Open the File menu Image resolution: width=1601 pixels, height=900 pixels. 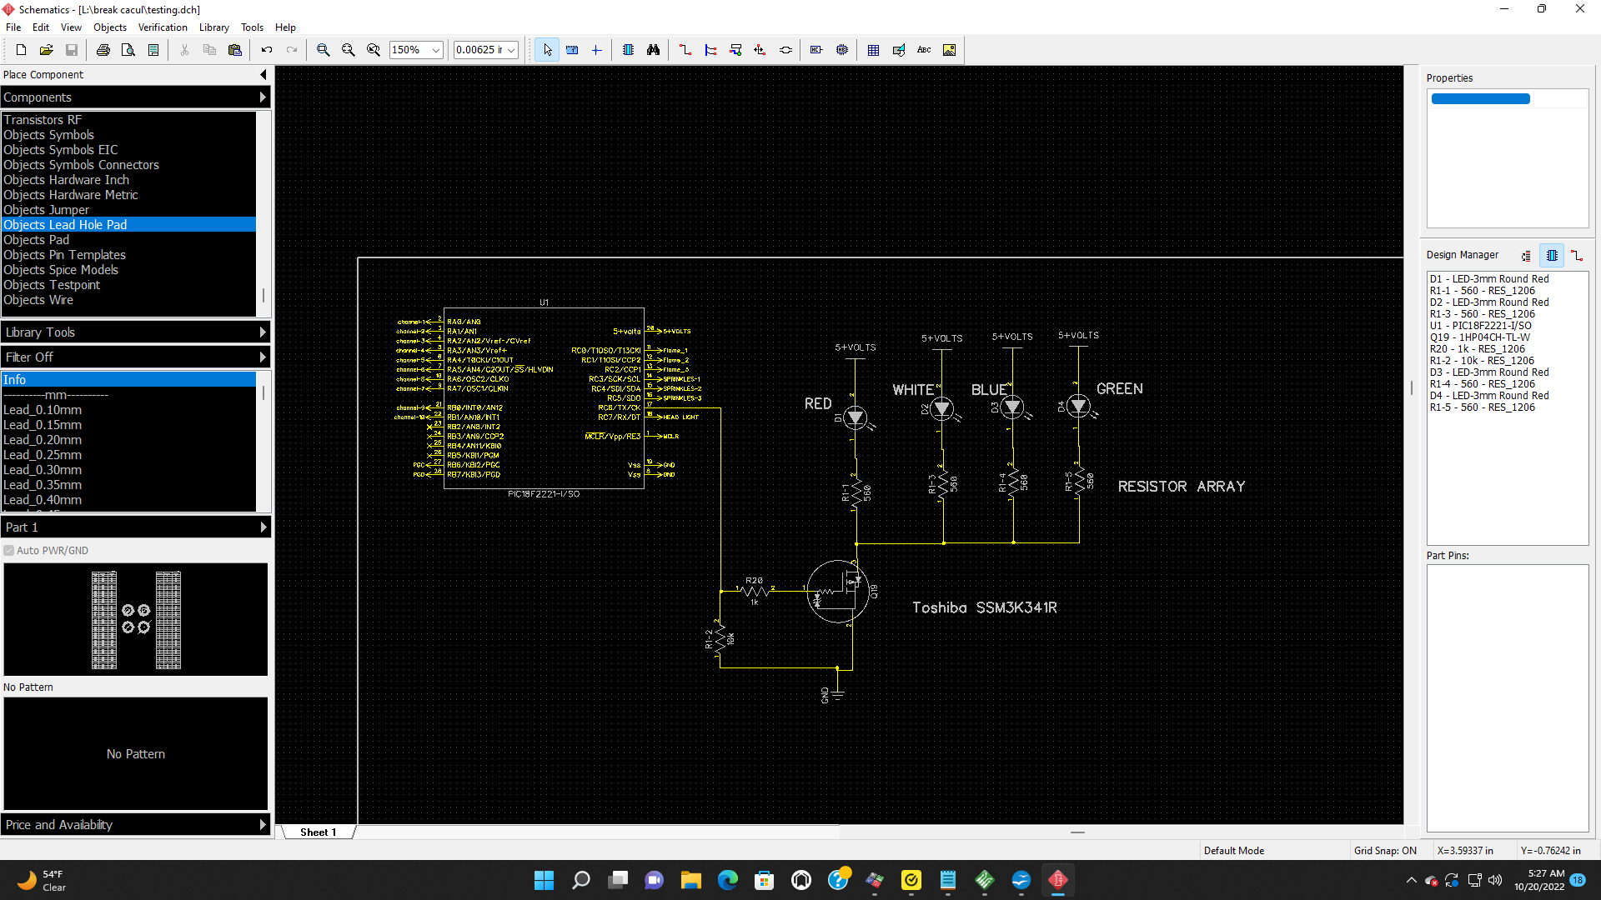coord(13,27)
